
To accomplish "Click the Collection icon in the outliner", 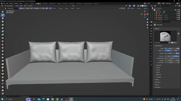I will point(154,10).
